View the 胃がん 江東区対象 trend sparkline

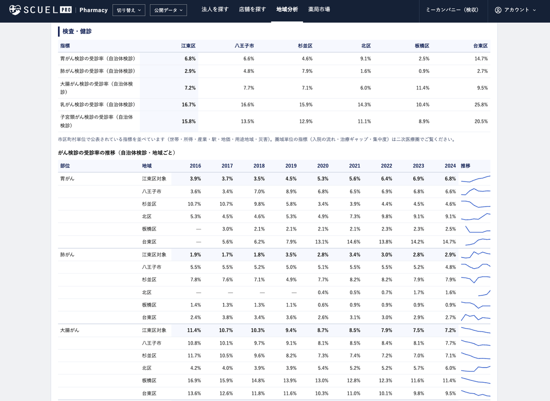click(475, 179)
